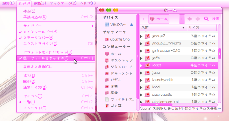Screen dimensions: 229x121
Task: Open the 編集 menu
Action: (x=8, y=3)
